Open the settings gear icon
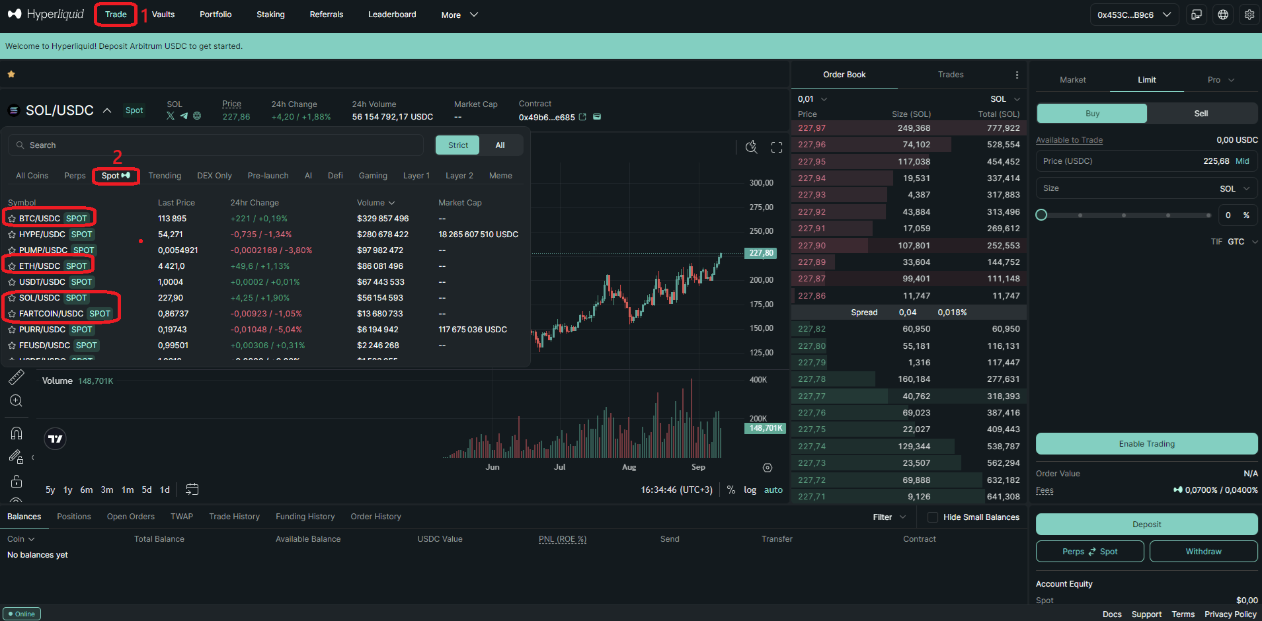This screenshot has width=1262, height=621. point(1249,15)
